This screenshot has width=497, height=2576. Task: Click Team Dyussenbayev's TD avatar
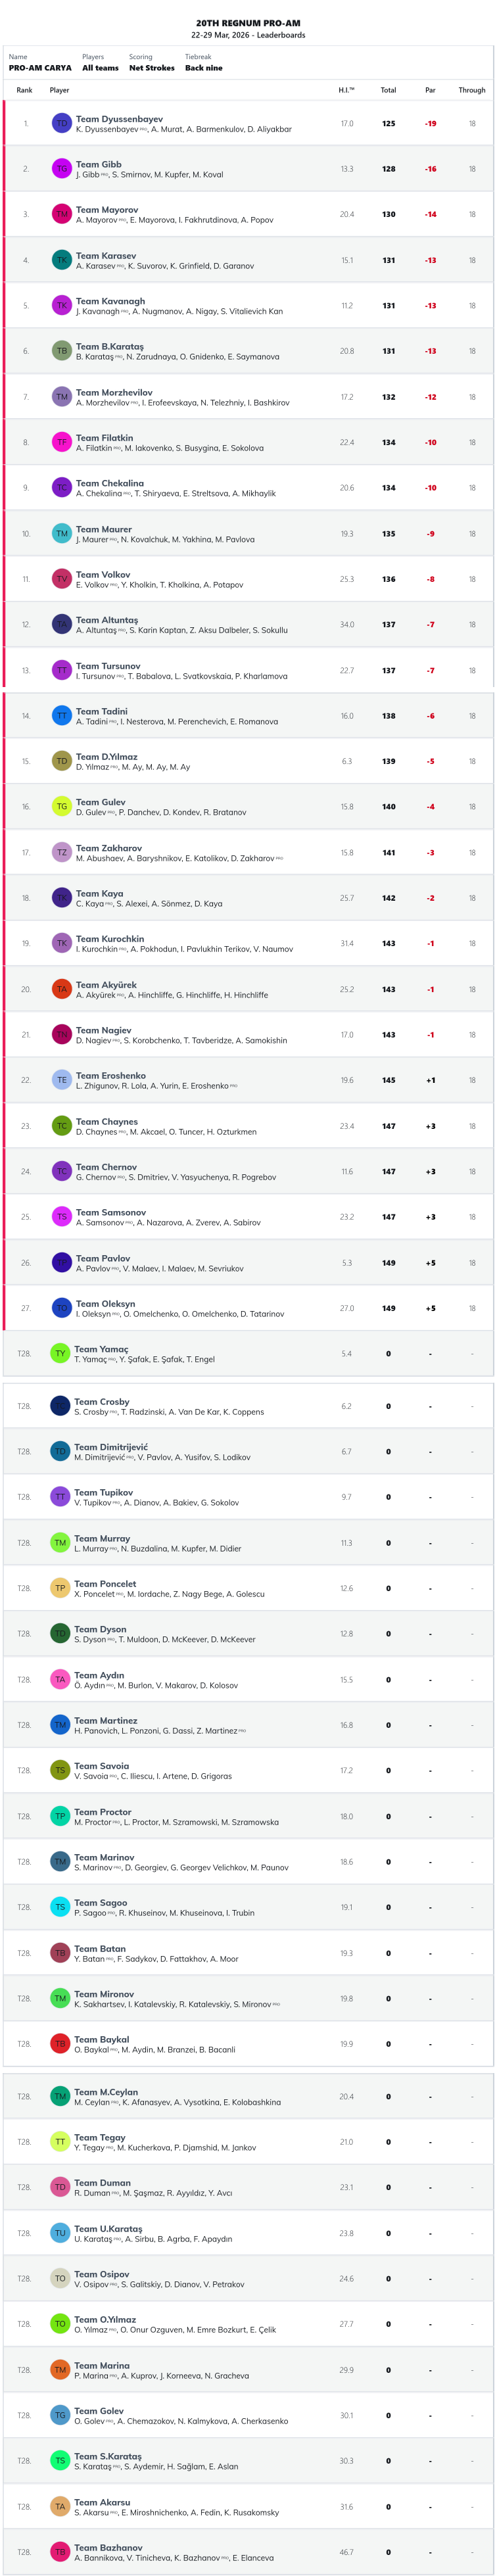[62, 124]
